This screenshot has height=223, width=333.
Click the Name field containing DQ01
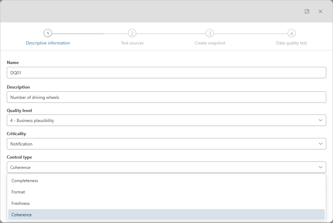tap(166, 73)
